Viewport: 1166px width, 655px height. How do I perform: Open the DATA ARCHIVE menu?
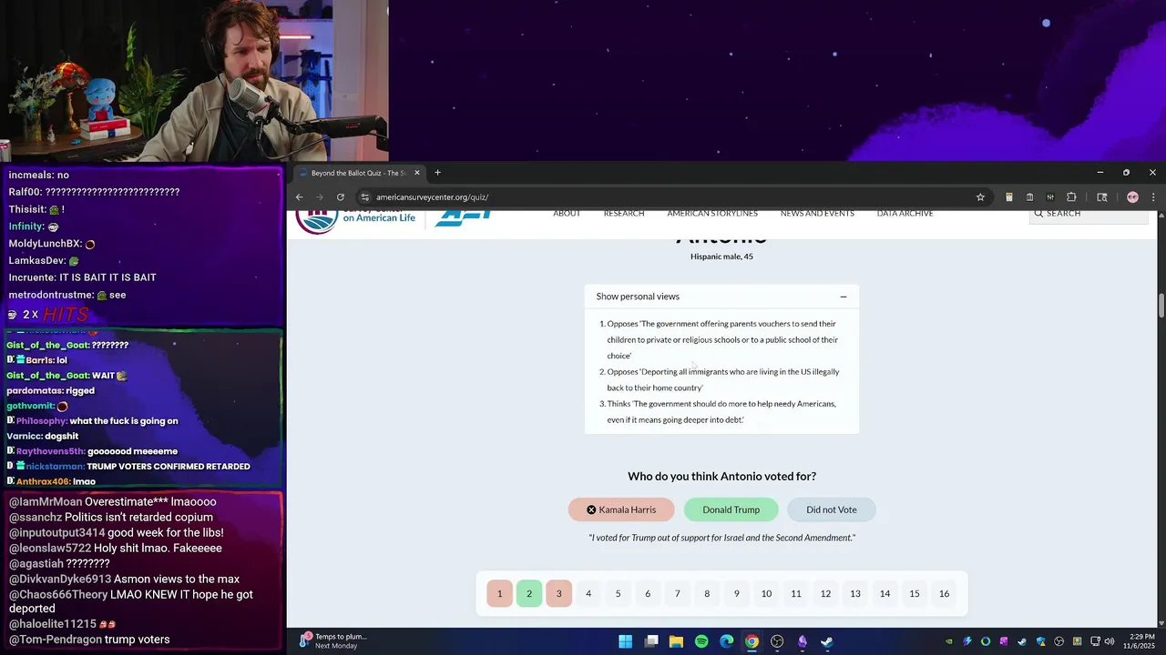click(905, 214)
